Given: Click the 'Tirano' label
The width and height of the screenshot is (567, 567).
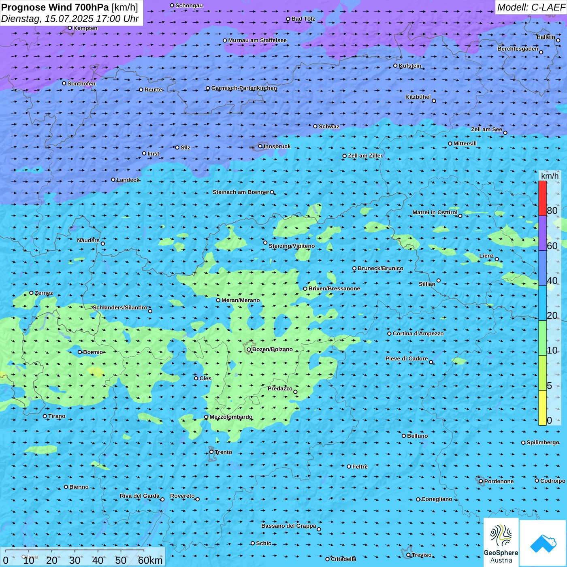Looking at the screenshot, I should (x=57, y=416).
